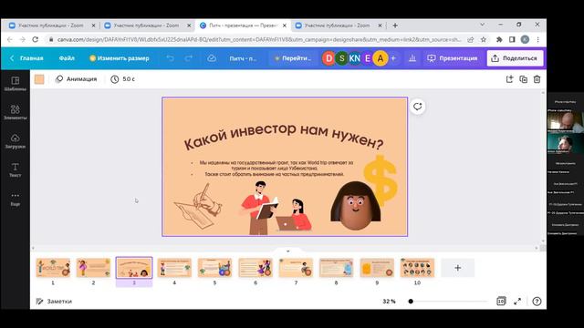Reload the page in the browser
Screen dimensions: 584x328
click(36, 39)
